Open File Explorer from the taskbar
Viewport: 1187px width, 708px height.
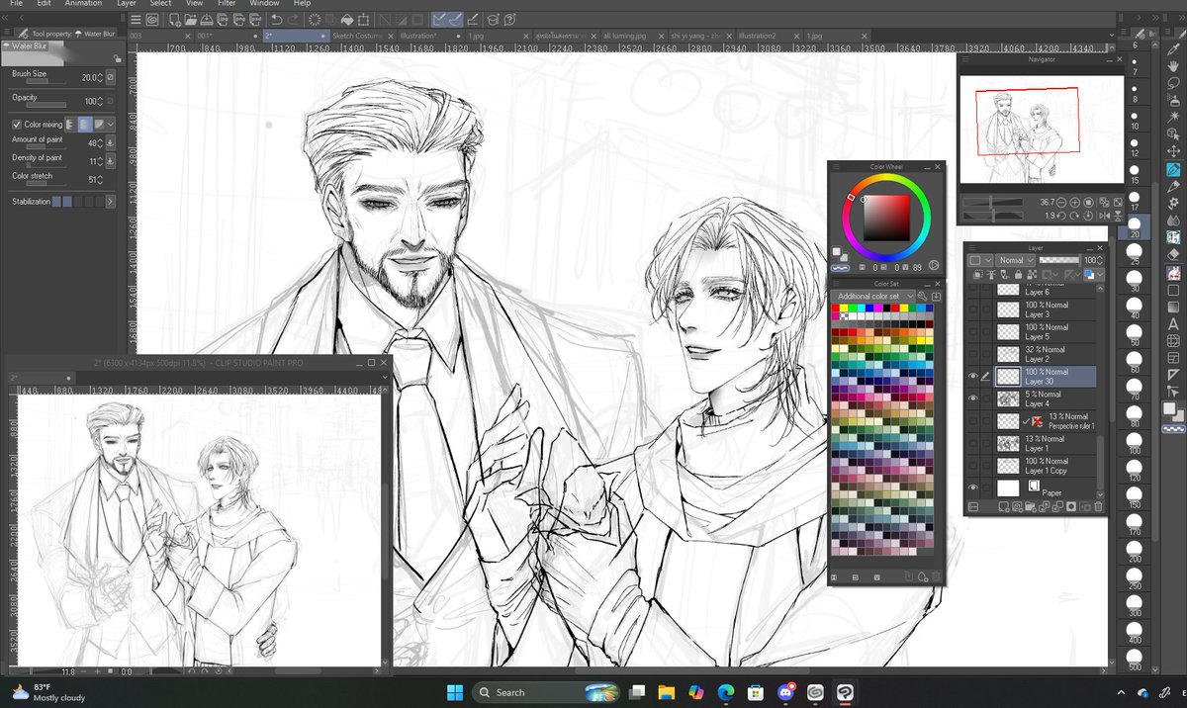tap(666, 692)
